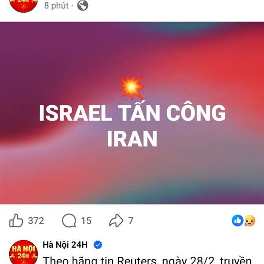
Task: Open the page avatar at top
Action: click(x=24, y=5)
